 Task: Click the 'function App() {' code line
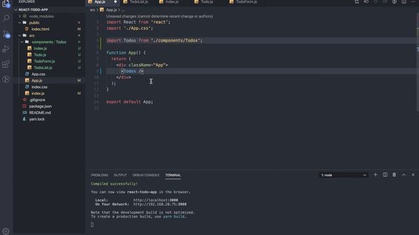126,53
